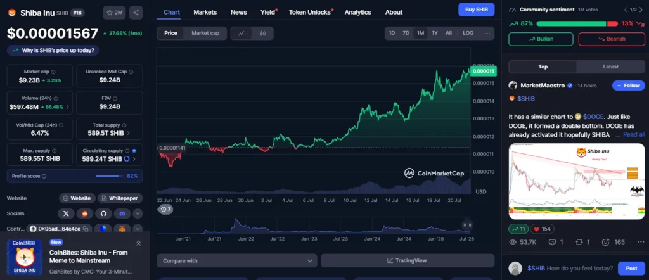Click the bullish reaction chip showing 11
649x280 pixels.
click(518, 229)
